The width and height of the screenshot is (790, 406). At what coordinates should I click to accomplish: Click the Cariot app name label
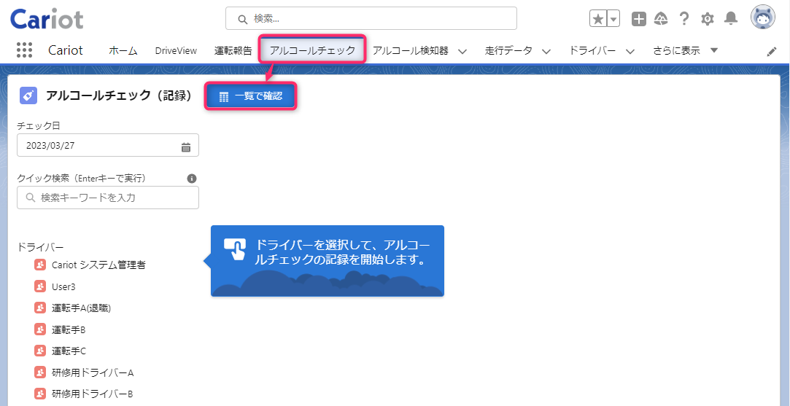coord(66,50)
